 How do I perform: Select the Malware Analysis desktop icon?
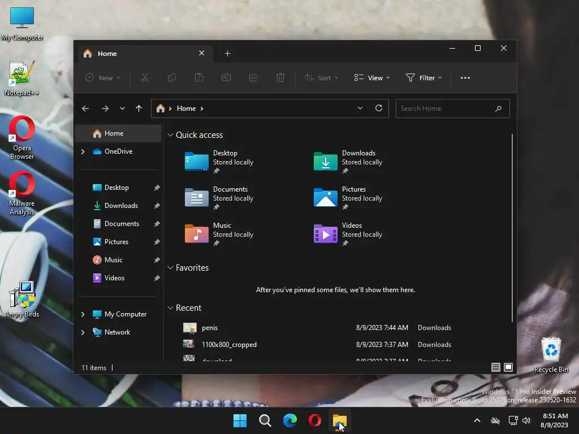pos(22,193)
